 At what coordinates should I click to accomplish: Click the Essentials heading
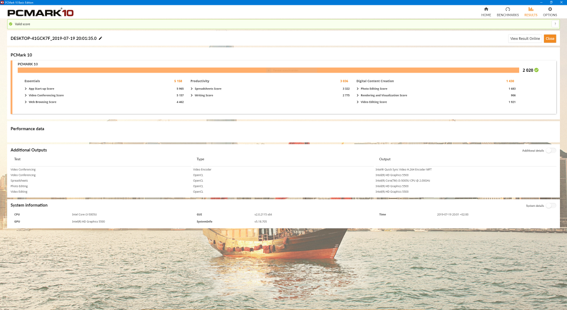[x=32, y=81]
